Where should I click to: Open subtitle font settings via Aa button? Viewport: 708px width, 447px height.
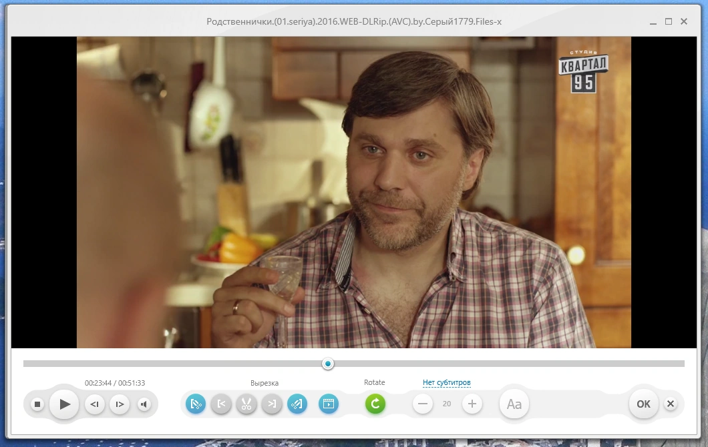click(x=514, y=404)
